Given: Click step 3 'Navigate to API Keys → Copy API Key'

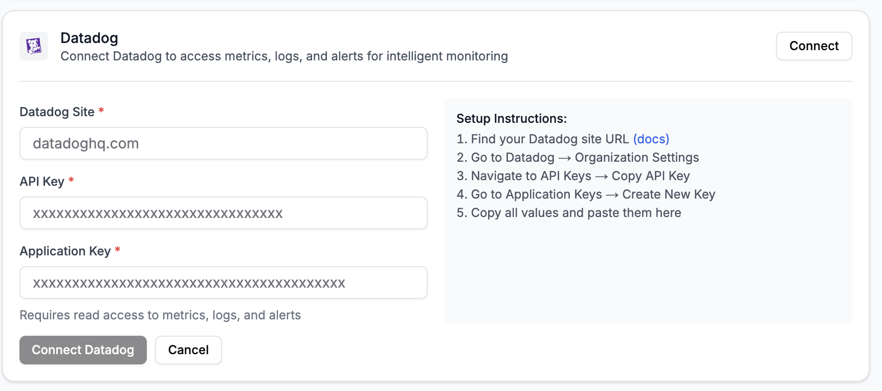Looking at the screenshot, I should click(573, 176).
